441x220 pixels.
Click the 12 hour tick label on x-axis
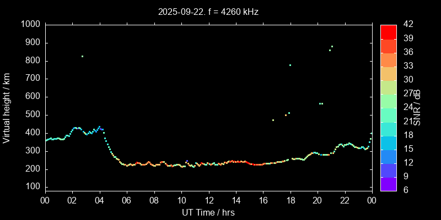click(208, 200)
